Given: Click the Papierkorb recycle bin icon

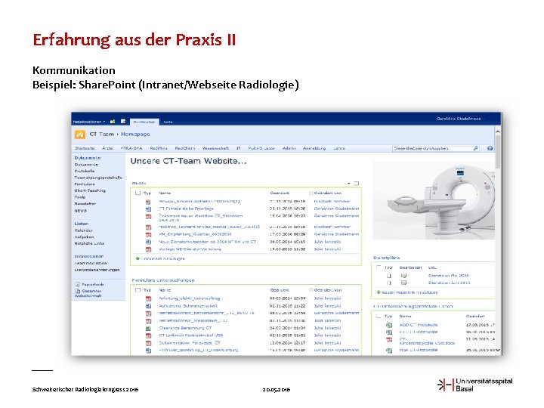Looking at the screenshot, I should (77, 285).
